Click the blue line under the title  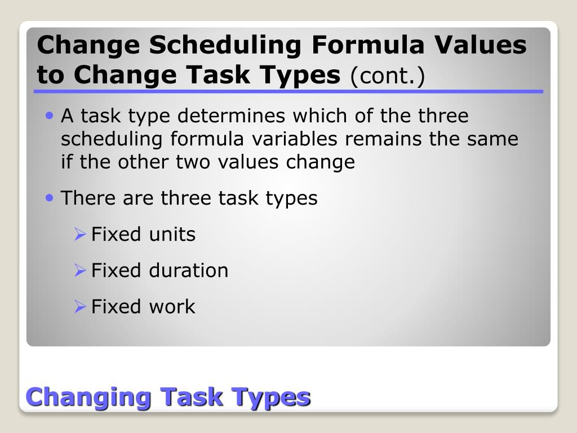pyautogui.click(x=288, y=91)
